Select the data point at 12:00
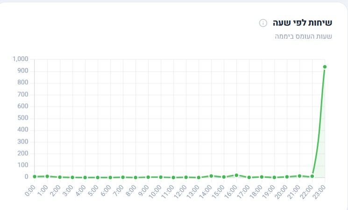Viewport: 348px width, 210px height. (186, 177)
